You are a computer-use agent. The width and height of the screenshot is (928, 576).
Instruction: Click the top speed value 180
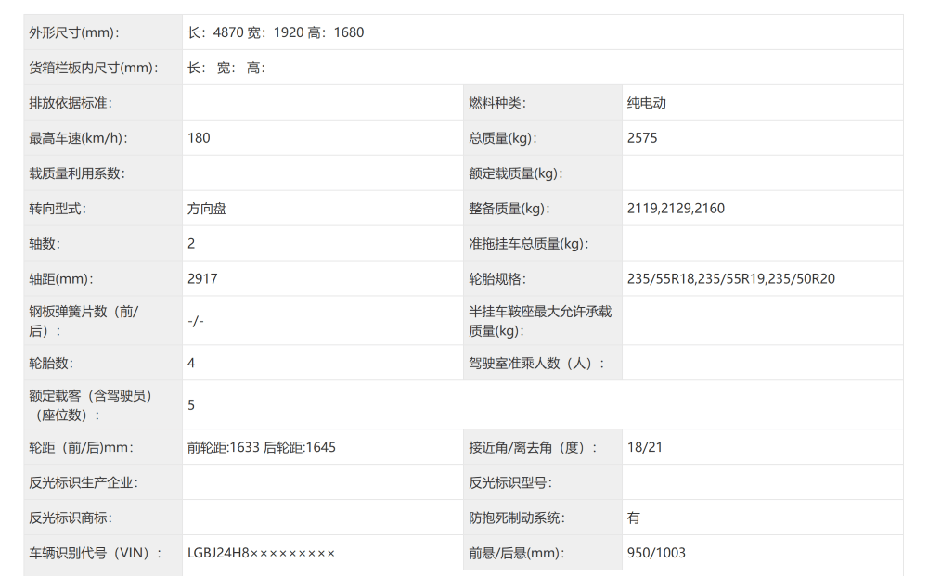(198, 137)
